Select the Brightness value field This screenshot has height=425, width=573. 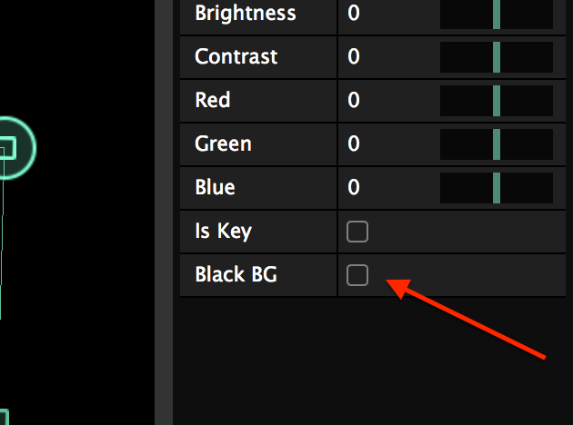click(x=387, y=14)
